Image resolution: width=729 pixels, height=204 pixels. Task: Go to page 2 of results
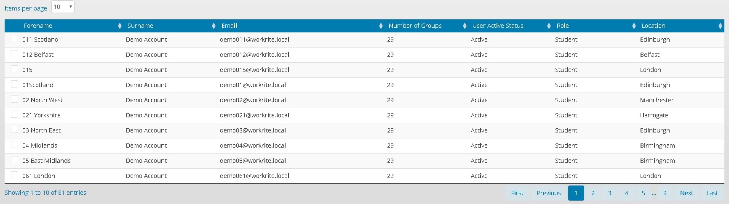(593, 193)
